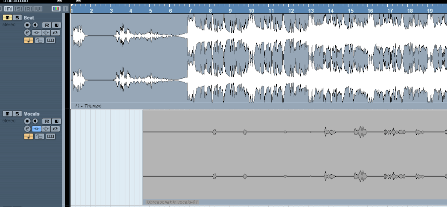Lock the Beat track

39,40
